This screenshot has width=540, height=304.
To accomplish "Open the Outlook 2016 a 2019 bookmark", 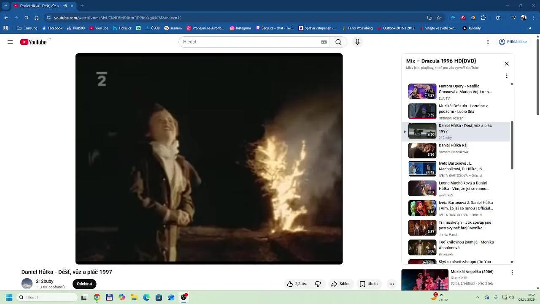I will coord(396,28).
